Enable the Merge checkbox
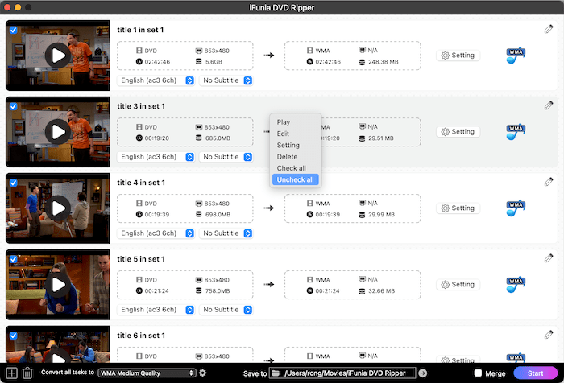The image size is (564, 383). [x=479, y=373]
